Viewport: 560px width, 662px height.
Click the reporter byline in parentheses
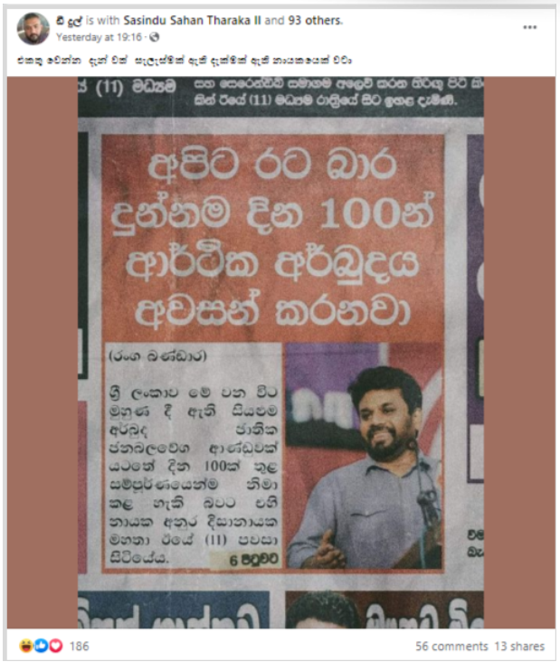click(157, 356)
